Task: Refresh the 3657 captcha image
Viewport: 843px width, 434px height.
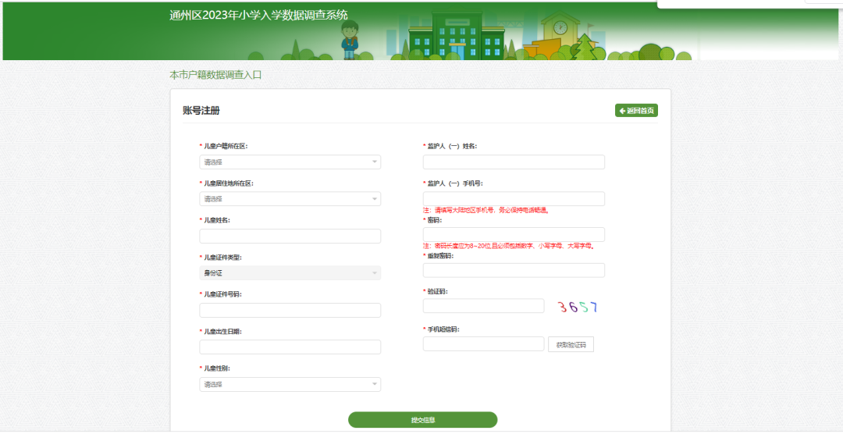Action: tap(578, 307)
